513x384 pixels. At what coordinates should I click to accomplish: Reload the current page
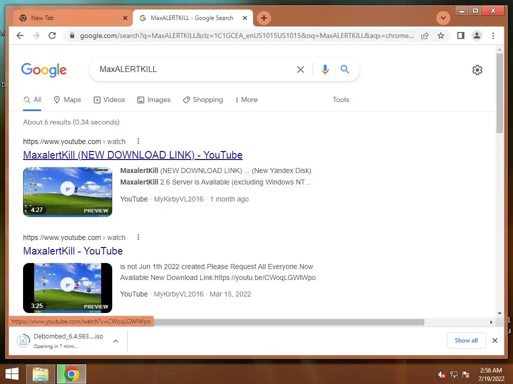[x=52, y=35]
